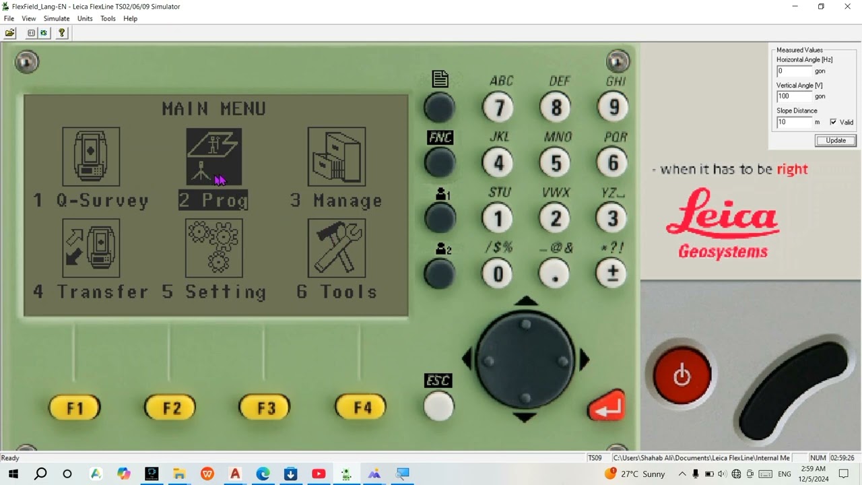Click the second toolbar icon
The width and height of the screenshot is (862, 485).
[x=31, y=33]
